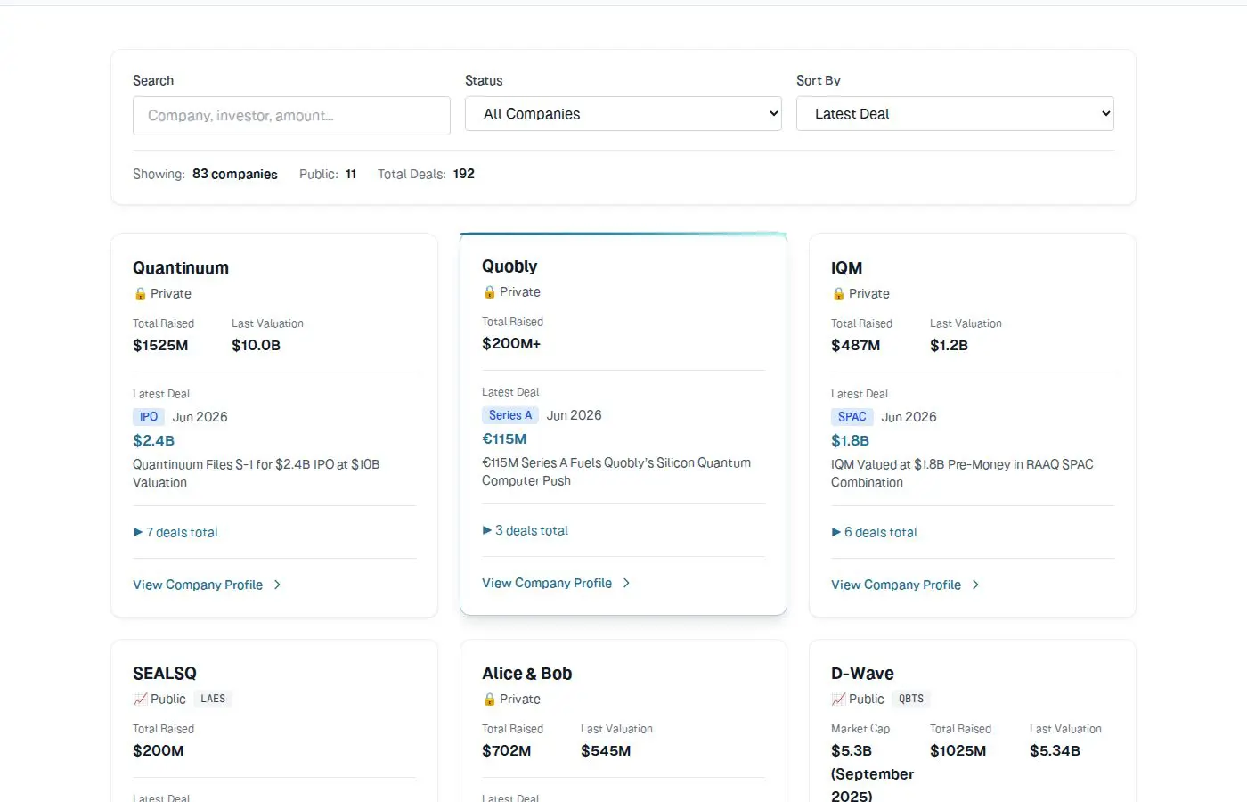Click the SPAC tag on the IQM card
This screenshot has width=1247, height=802.
point(852,417)
